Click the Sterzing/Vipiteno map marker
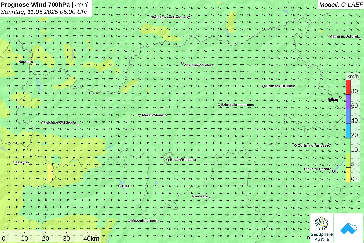This screenshot has width=364, height=243. (x=183, y=63)
